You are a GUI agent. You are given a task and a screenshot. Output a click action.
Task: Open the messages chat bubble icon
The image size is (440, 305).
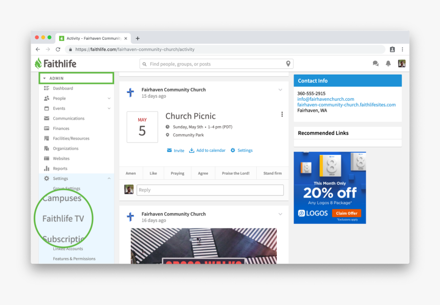(x=376, y=64)
